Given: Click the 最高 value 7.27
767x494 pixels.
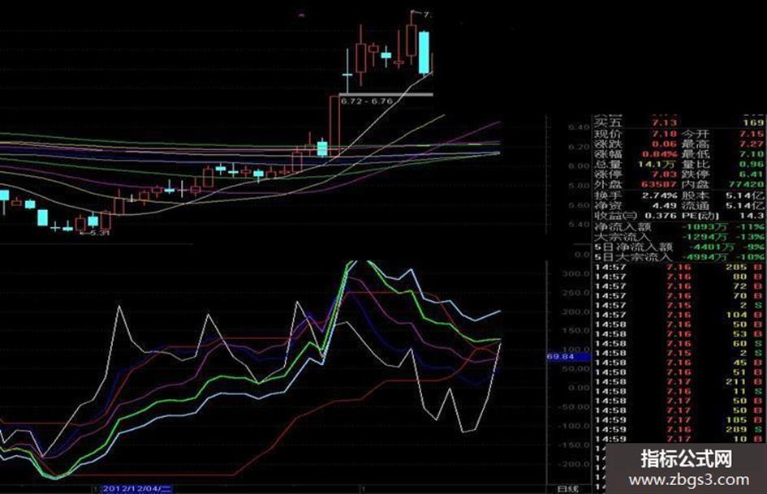Looking at the screenshot, I should tap(752, 144).
